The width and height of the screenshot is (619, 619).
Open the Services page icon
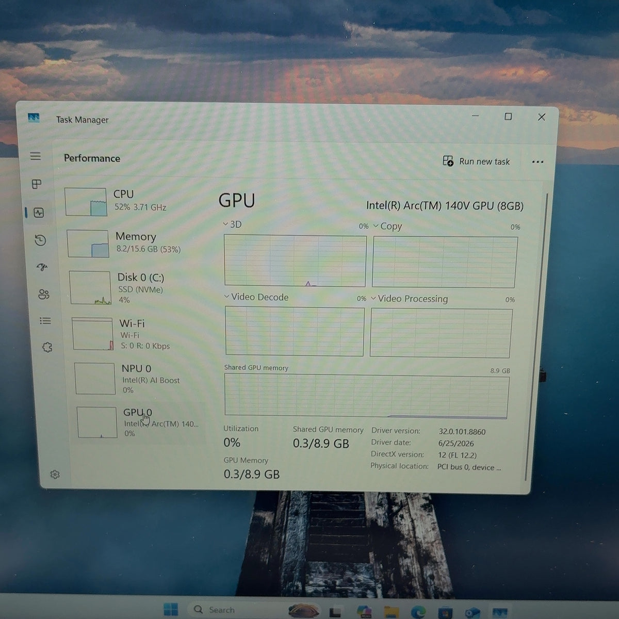coord(47,347)
